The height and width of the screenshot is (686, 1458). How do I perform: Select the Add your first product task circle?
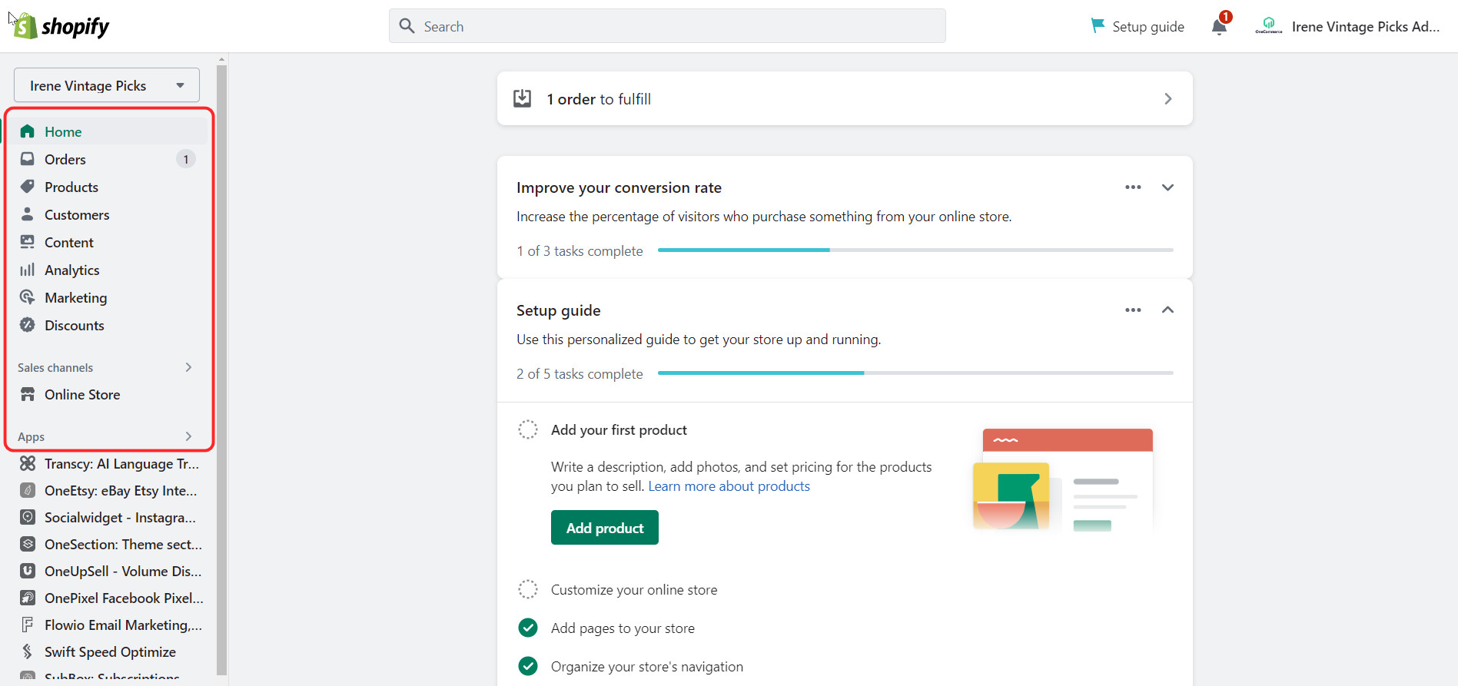click(x=528, y=429)
